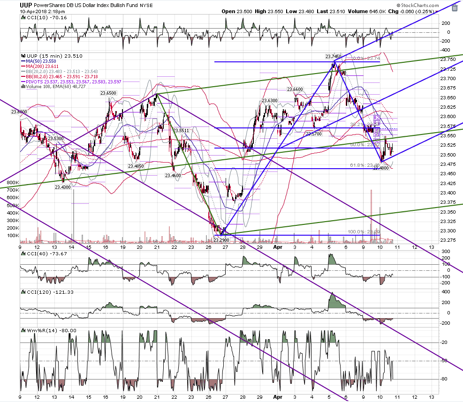Click the 23.6500 peak price label
Screen dimensions: 463x402
click(x=108, y=93)
